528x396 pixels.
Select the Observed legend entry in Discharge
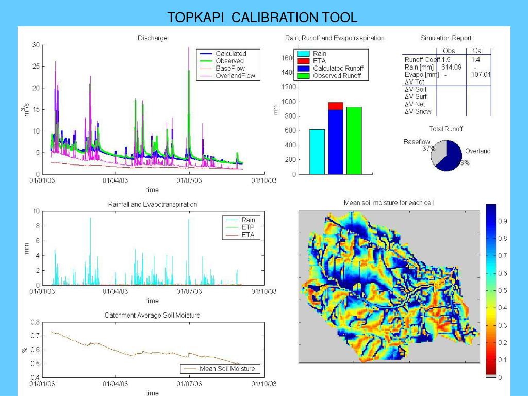click(222, 61)
